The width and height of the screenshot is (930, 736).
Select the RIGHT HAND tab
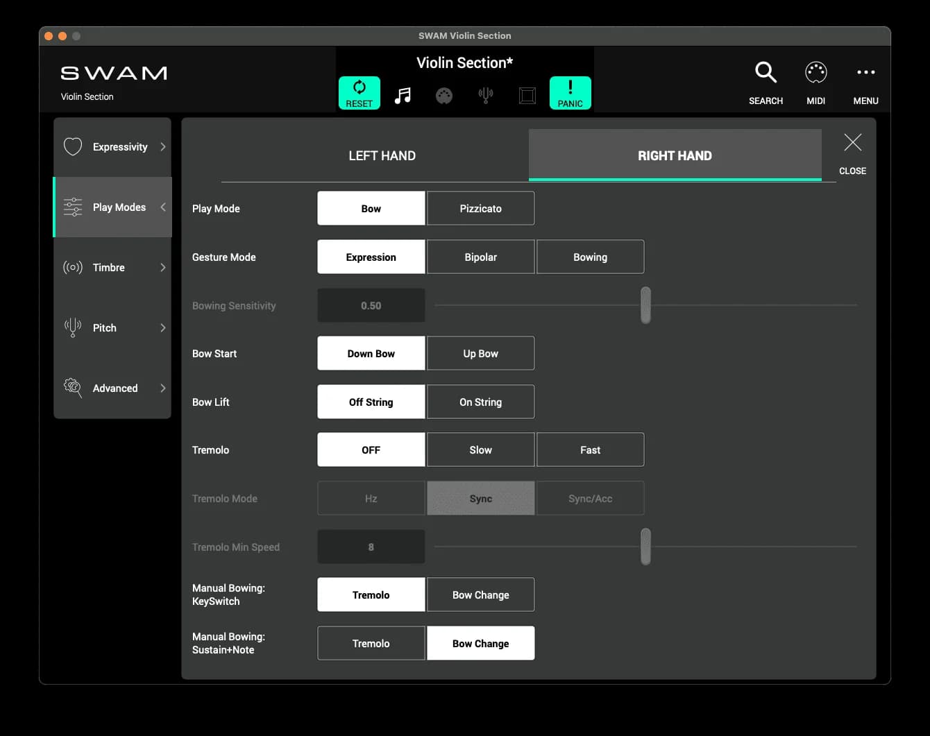675,156
